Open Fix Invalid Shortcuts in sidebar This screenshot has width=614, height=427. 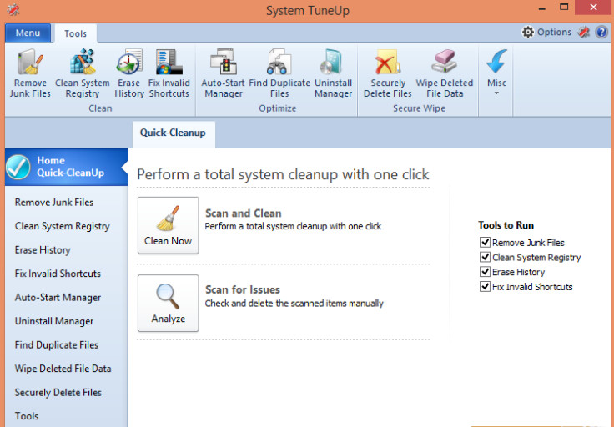click(58, 274)
